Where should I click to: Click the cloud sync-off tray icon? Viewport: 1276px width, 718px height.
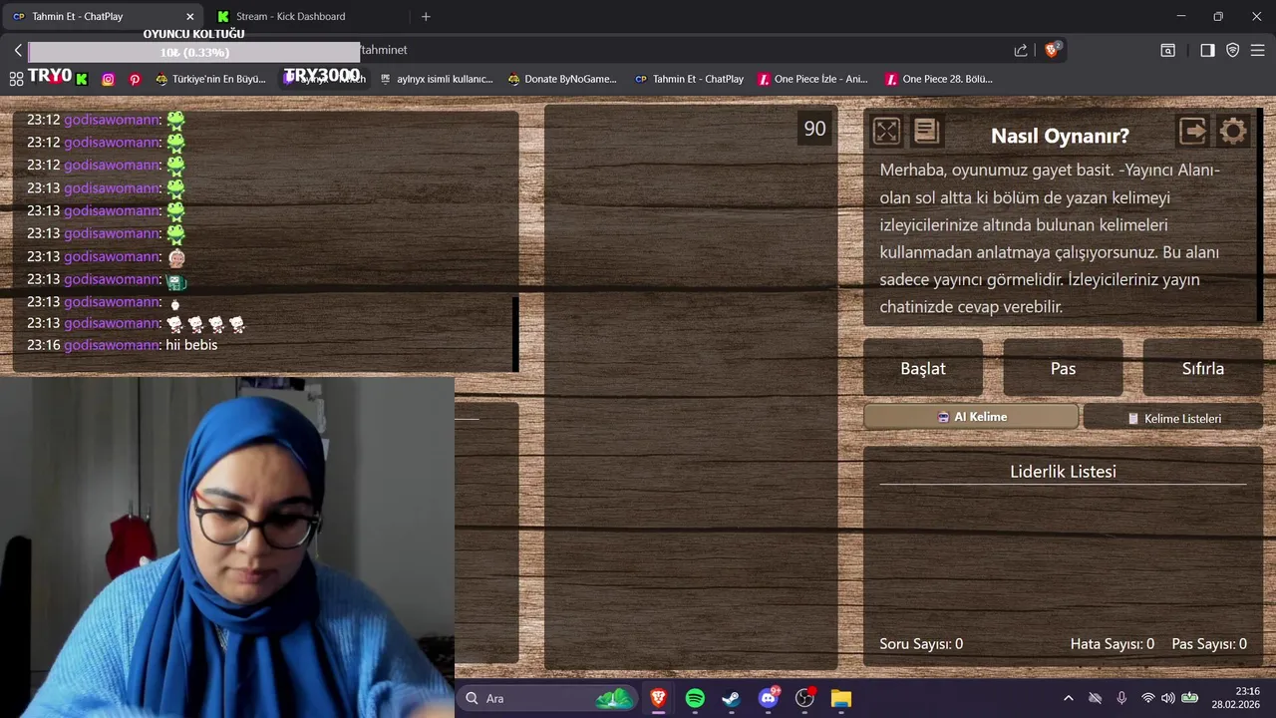coord(1095,698)
